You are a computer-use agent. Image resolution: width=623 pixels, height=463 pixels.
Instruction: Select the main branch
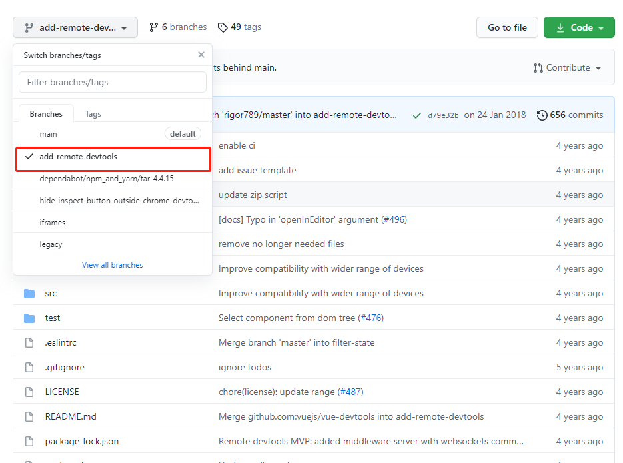(113, 134)
